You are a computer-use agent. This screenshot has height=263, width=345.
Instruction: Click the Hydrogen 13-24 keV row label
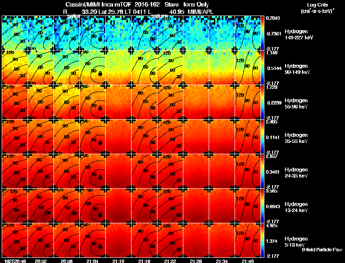point(296,207)
